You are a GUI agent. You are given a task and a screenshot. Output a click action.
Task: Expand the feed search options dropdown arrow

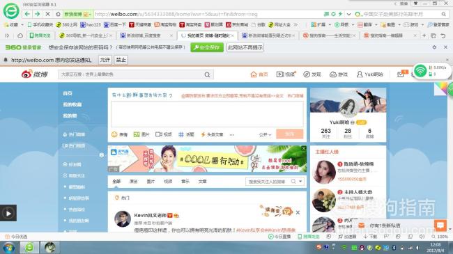pyautogui.click(x=300, y=181)
